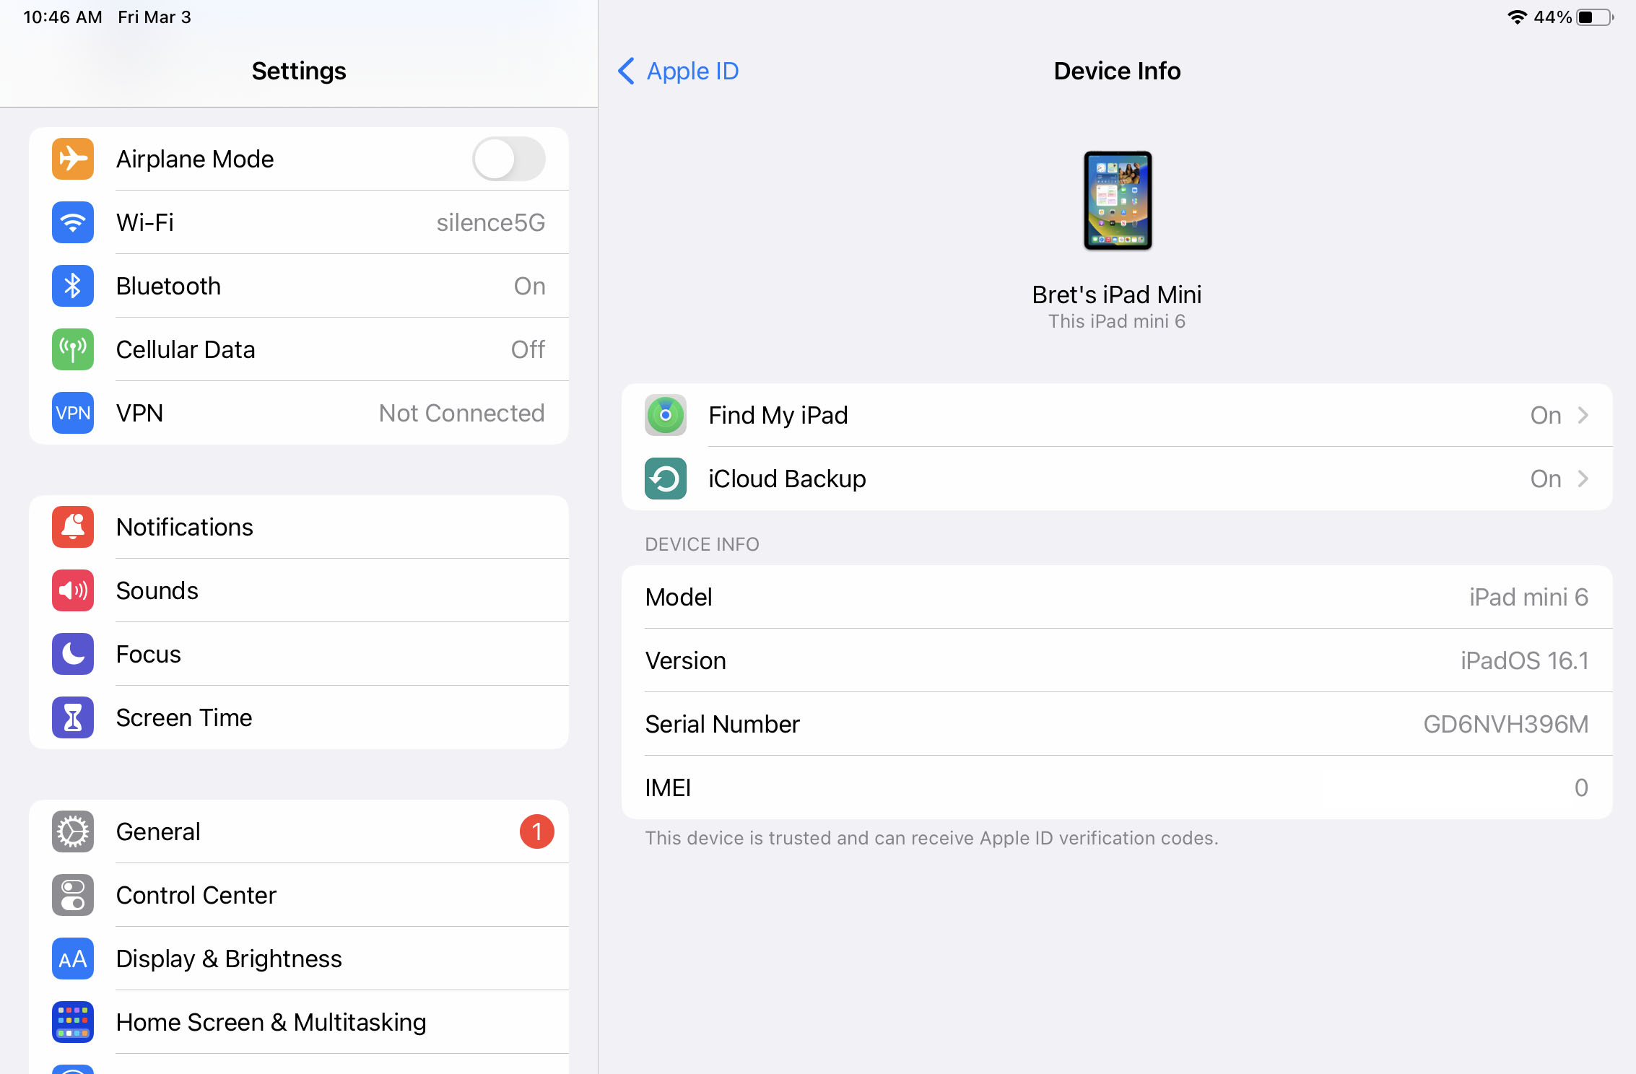Open Display & Brightness settings
Image resolution: width=1636 pixels, height=1074 pixels.
click(299, 959)
